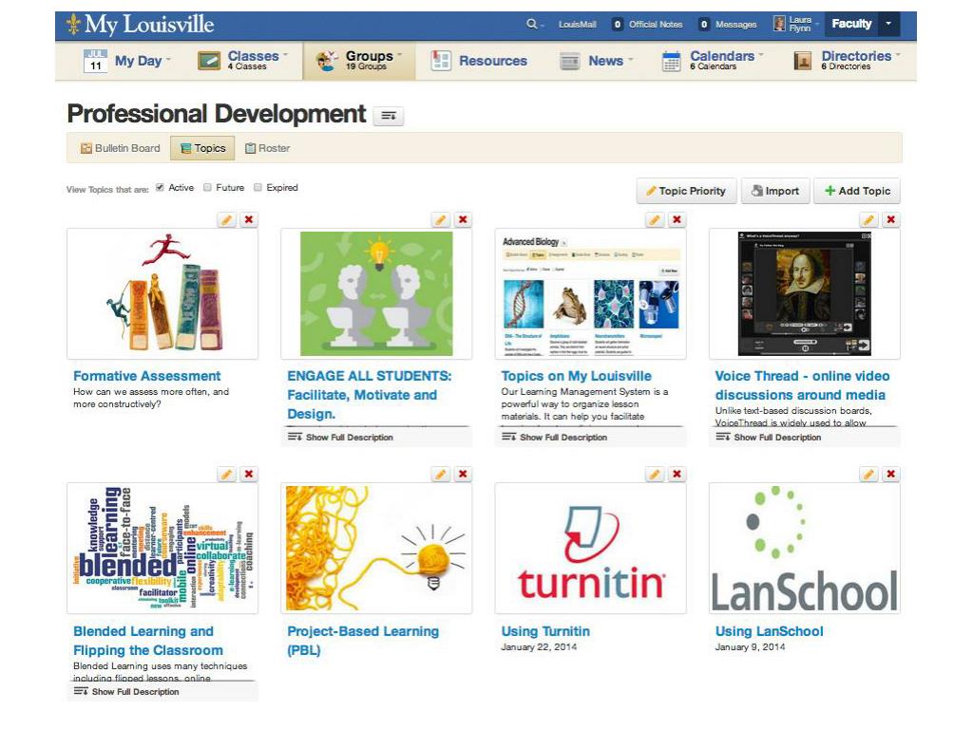Edit the Topics on My Louisville topic
The height and width of the screenshot is (729, 973).
[655, 219]
